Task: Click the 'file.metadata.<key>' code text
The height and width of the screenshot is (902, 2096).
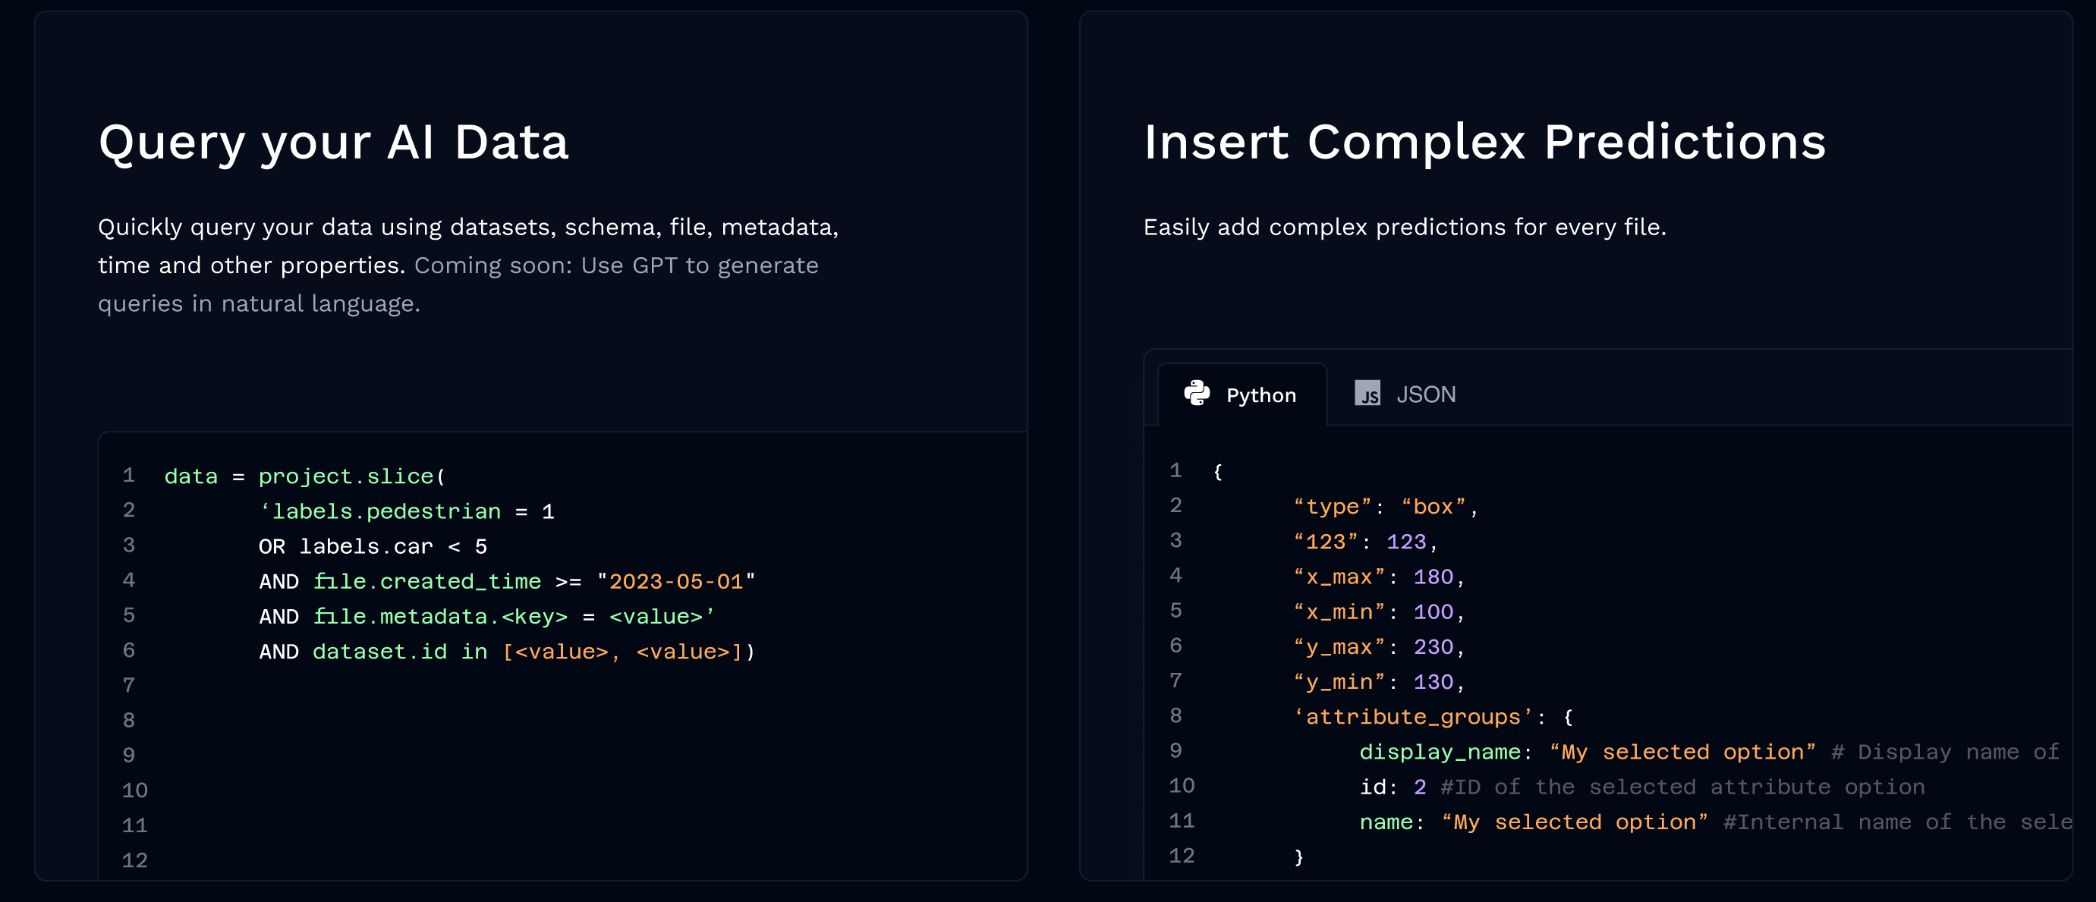Action: click(440, 617)
